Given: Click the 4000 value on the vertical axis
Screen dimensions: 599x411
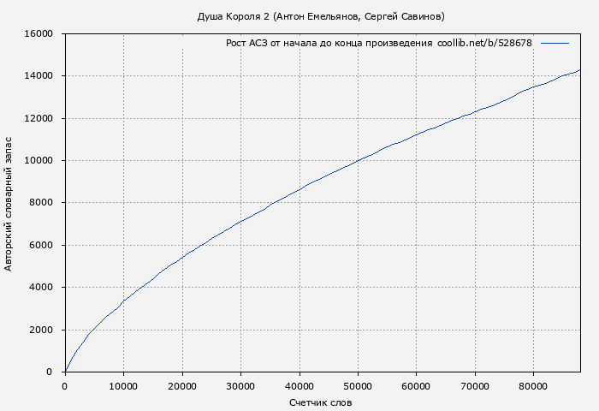Looking at the screenshot, I should click(x=39, y=288).
